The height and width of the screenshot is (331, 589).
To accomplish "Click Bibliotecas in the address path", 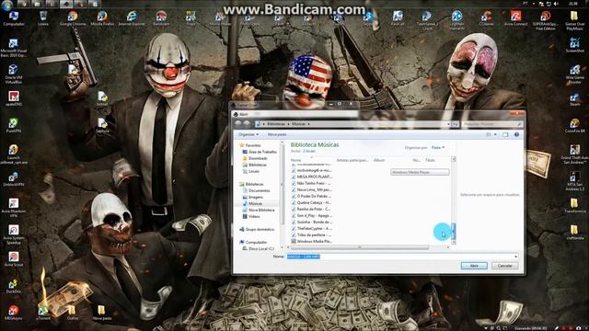I will (276, 124).
